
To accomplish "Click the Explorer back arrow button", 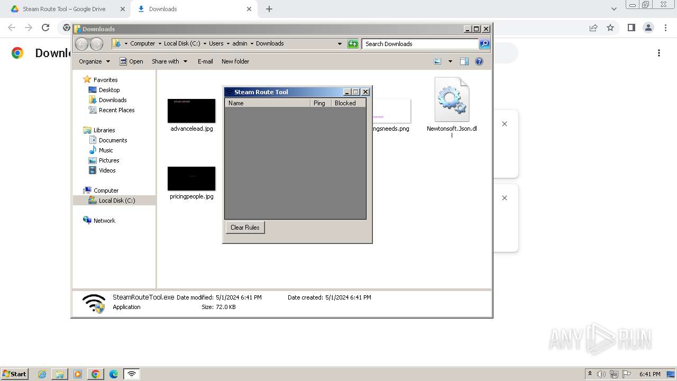I will point(81,44).
